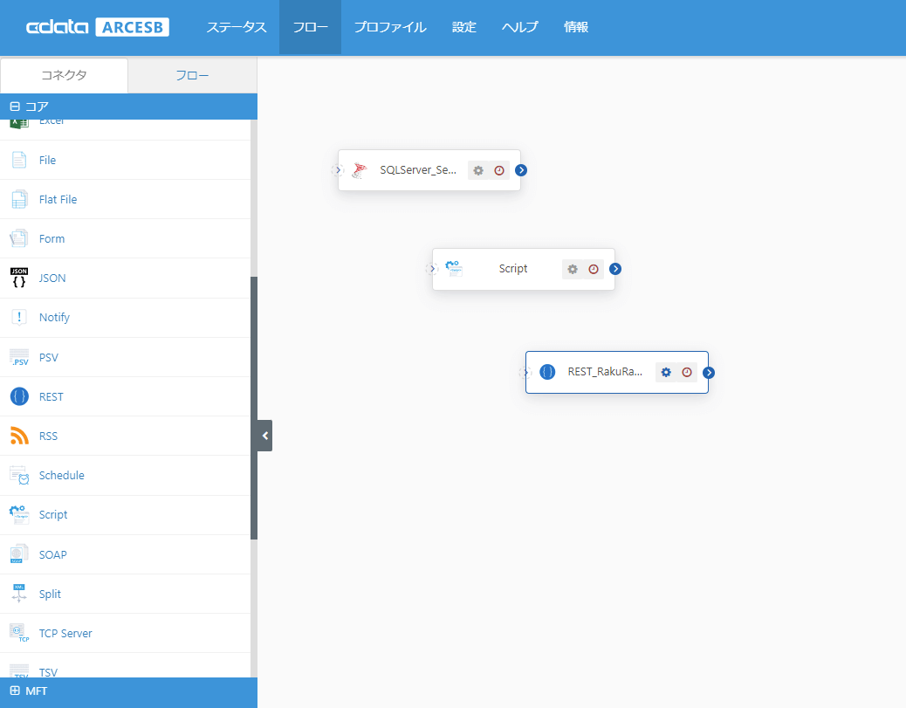The image size is (906, 708).
Task: Click REST icon on REST_RakuRa... node
Action: point(547,372)
